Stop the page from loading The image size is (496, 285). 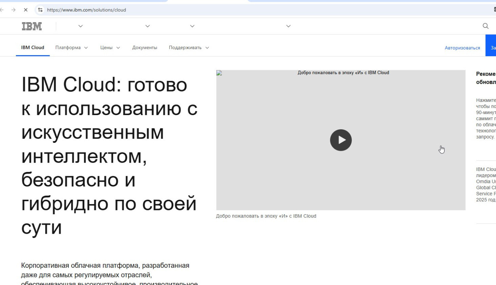[25, 10]
